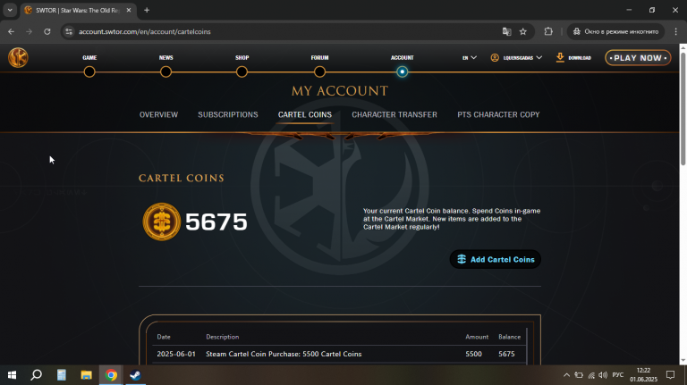Open the Chrome three-dot menu
Image resolution: width=687 pixels, height=385 pixels.
tap(676, 31)
